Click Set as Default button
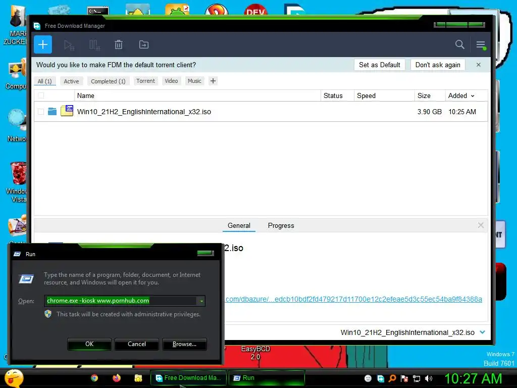 [x=380, y=65]
